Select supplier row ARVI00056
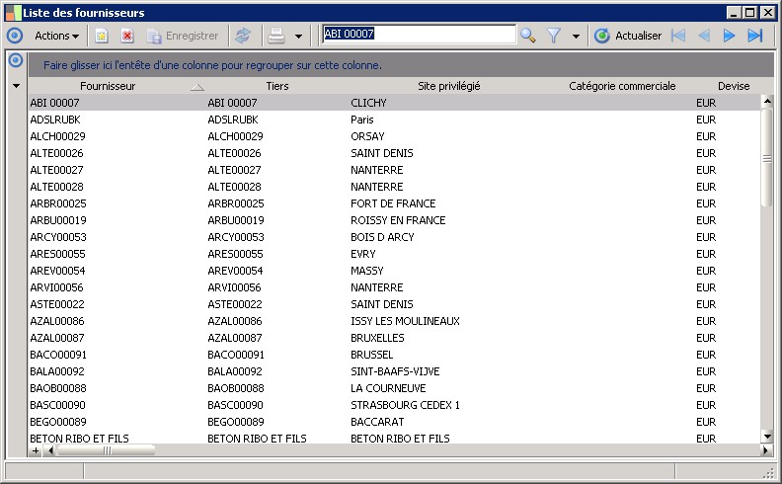The width and height of the screenshot is (782, 484). 395,287
